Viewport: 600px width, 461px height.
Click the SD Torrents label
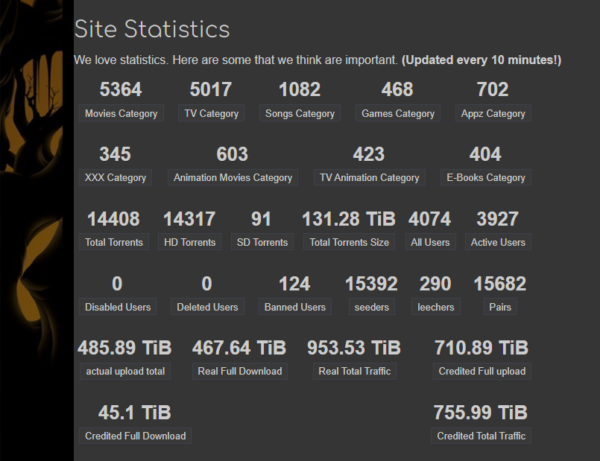(262, 242)
